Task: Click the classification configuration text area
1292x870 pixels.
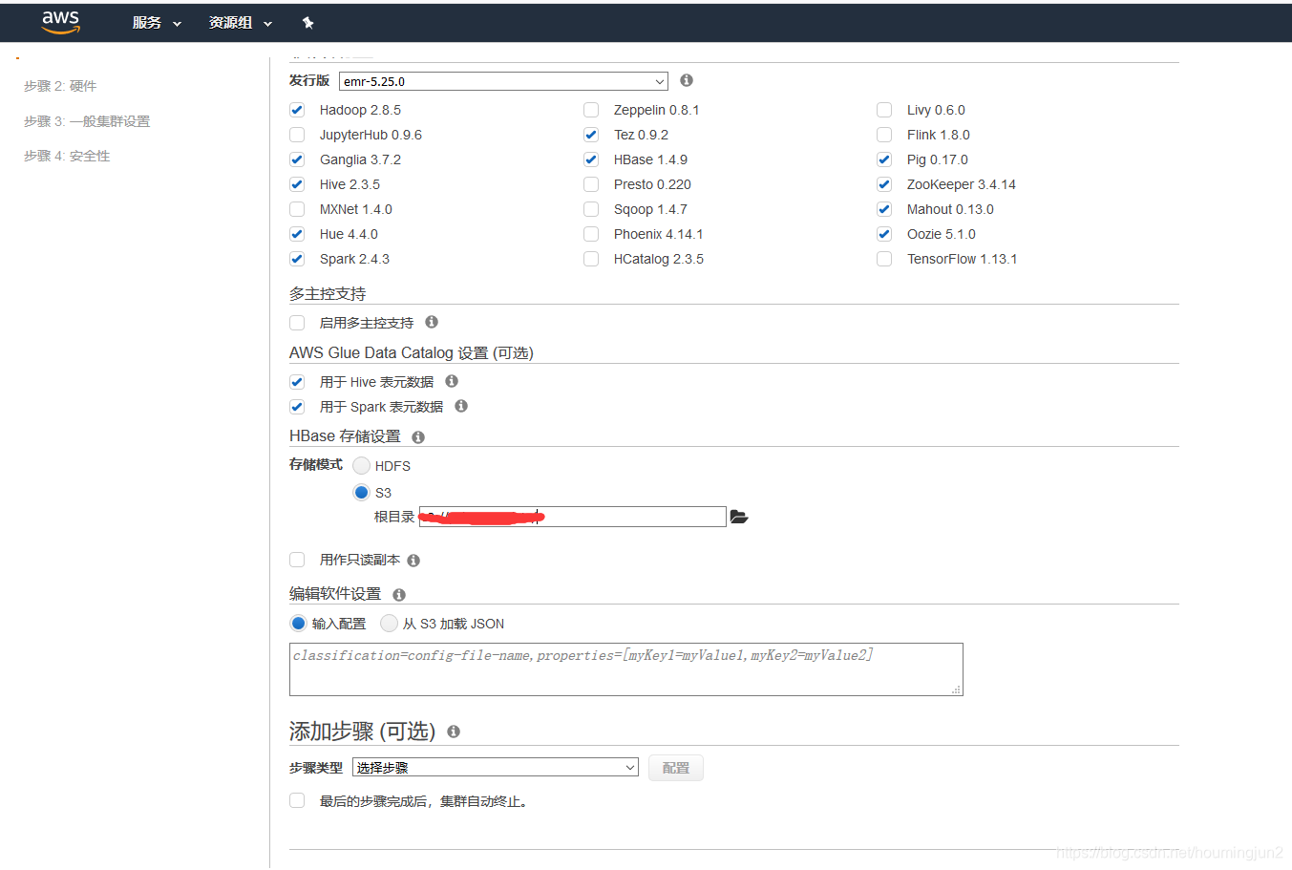Action: tap(626, 669)
